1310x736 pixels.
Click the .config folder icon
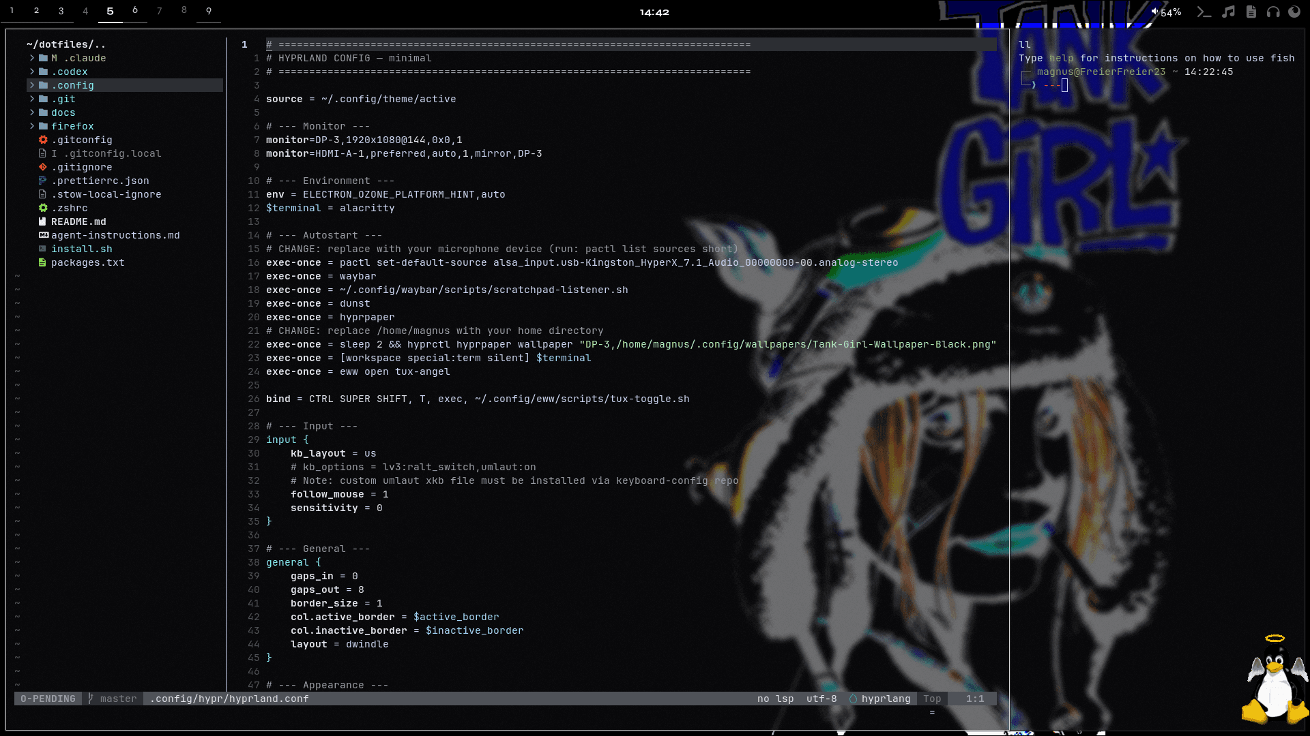[x=43, y=85]
